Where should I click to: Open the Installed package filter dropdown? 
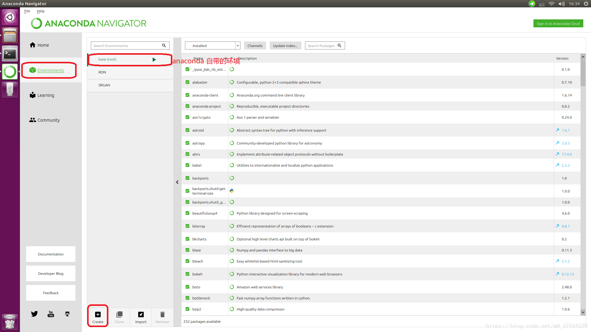click(212, 45)
